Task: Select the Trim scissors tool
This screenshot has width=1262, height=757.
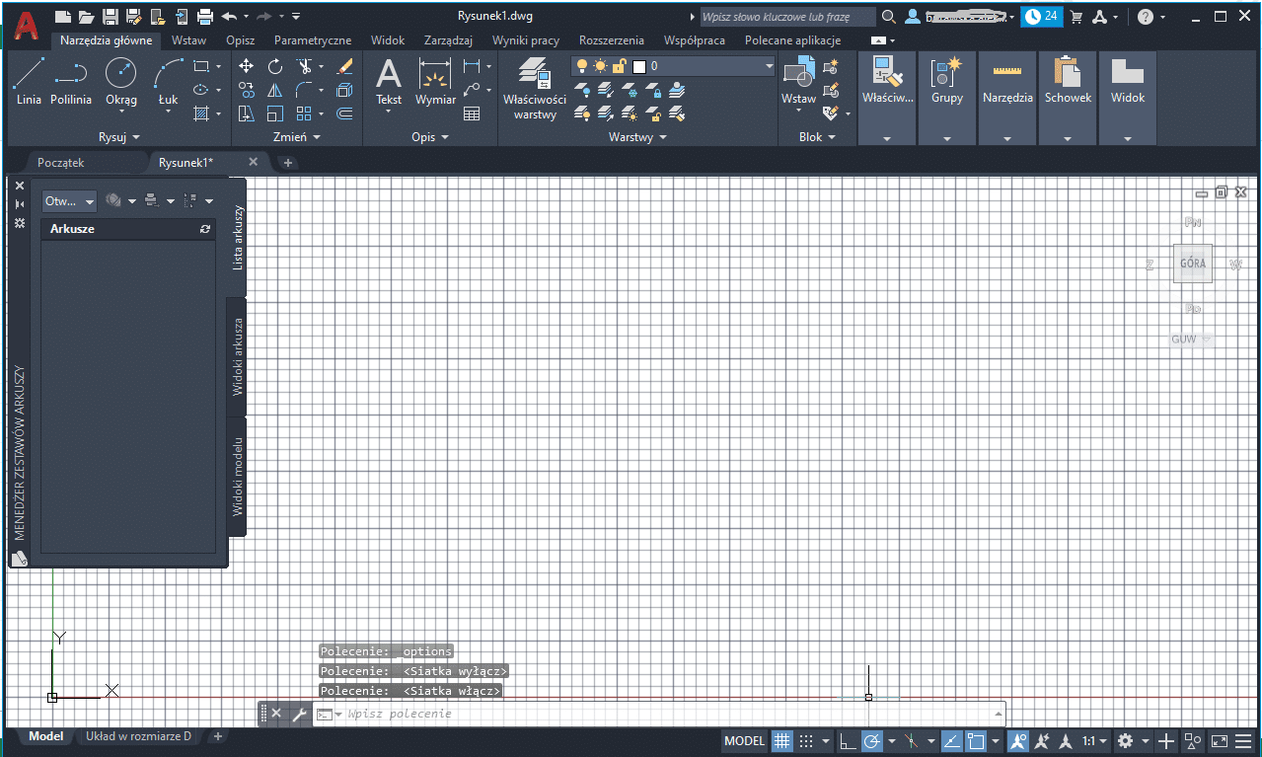Action: [x=305, y=66]
